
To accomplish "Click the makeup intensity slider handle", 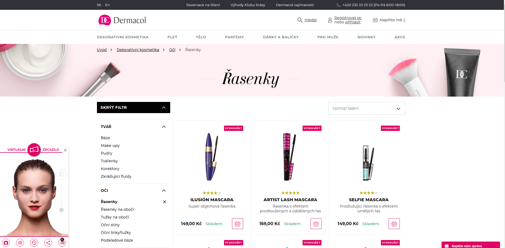I will pos(62,210).
